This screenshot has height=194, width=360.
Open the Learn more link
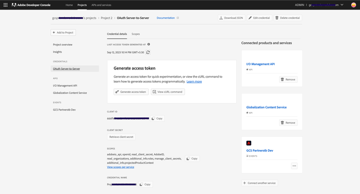pyautogui.click(x=194, y=81)
